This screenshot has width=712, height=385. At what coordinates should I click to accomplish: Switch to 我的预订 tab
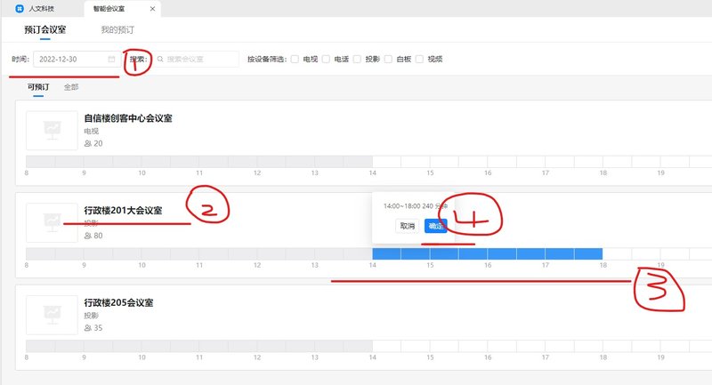pos(117,29)
